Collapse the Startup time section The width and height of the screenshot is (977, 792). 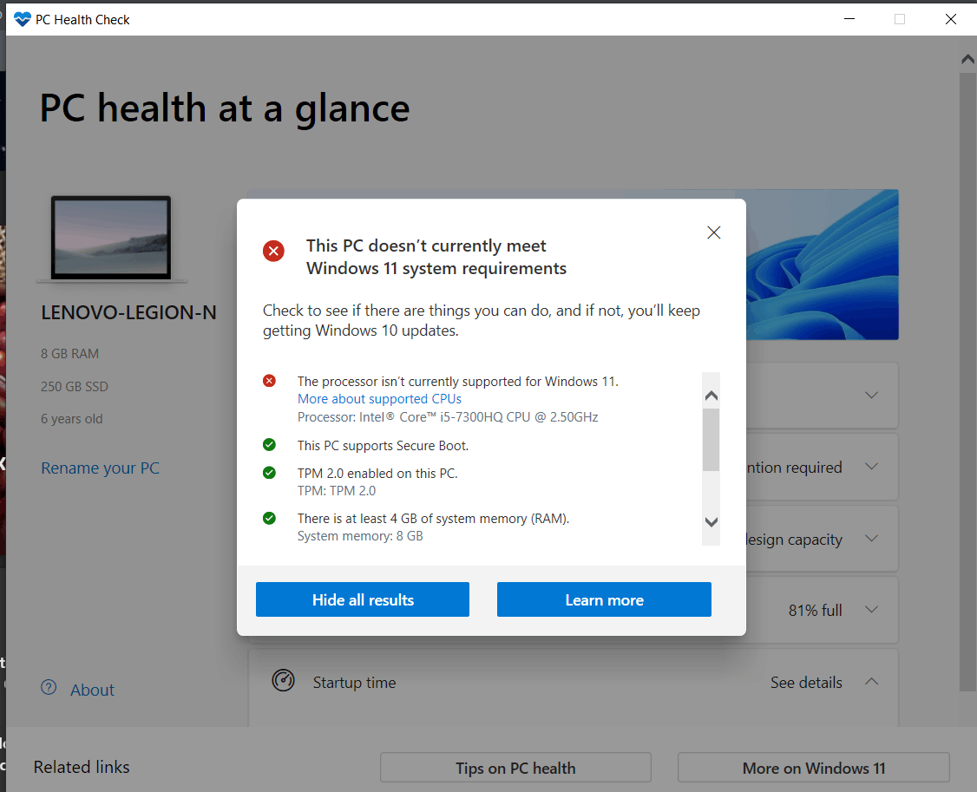871,682
